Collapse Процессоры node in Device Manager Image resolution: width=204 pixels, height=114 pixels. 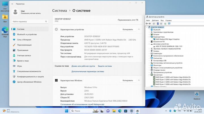click(x=149, y=75)
